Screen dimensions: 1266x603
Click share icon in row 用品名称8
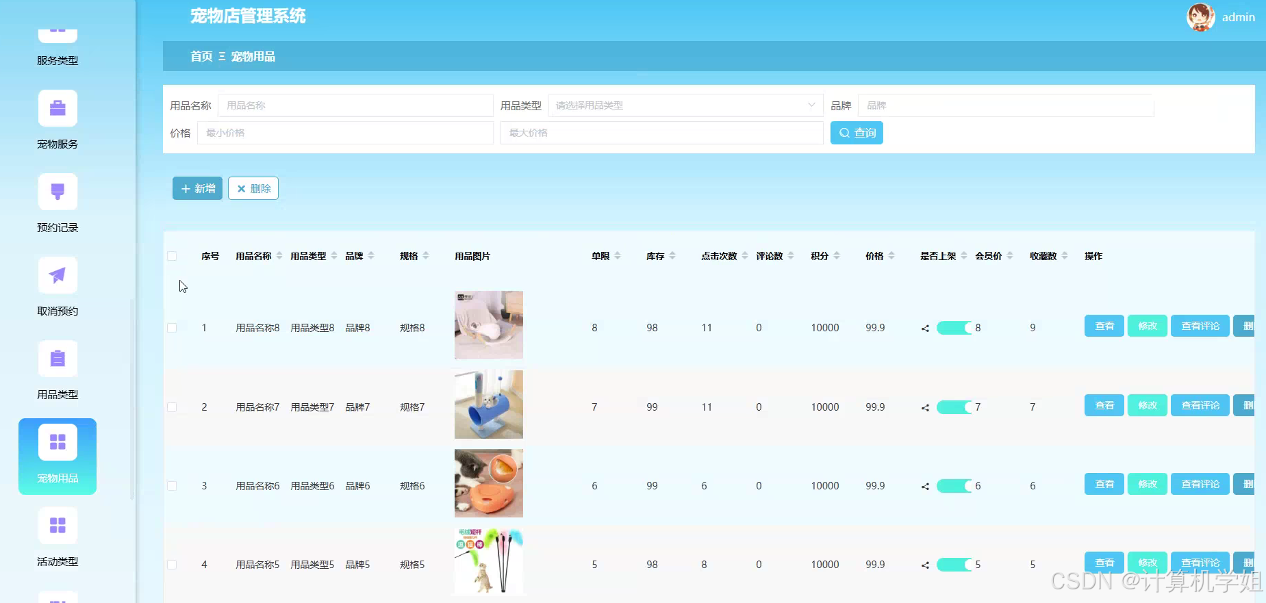(x=925, y=329)
